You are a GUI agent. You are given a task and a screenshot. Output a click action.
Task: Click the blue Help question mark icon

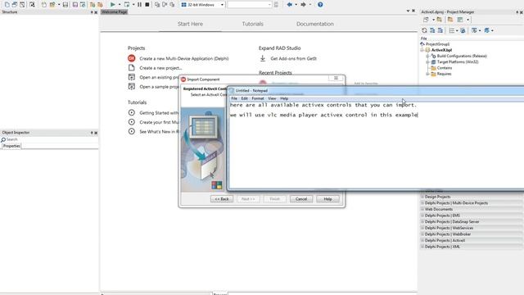pyautogui.click(x=320, y=5)
